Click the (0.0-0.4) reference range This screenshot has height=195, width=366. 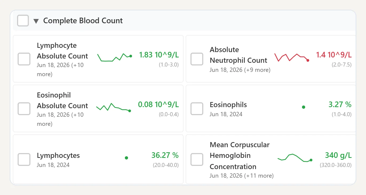[169, 114]
